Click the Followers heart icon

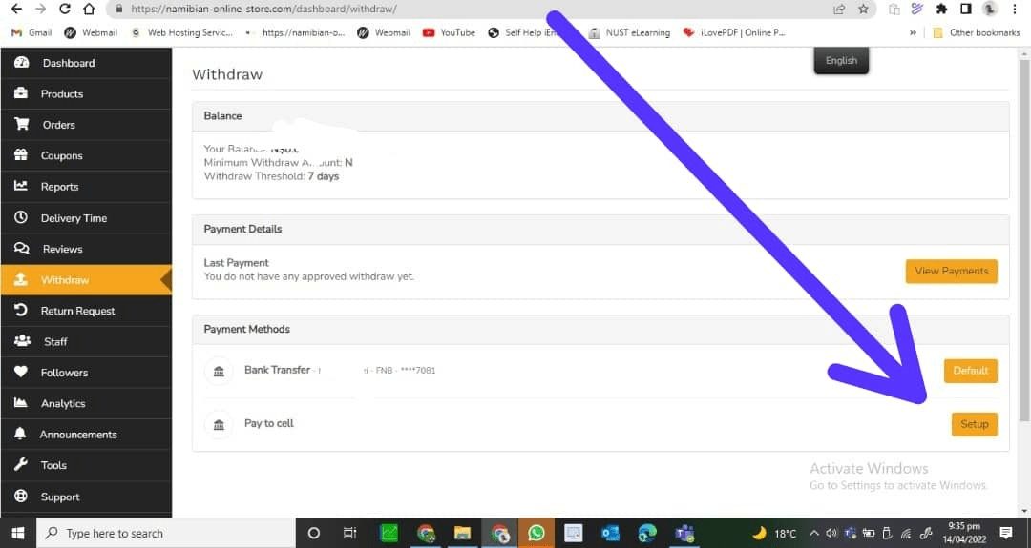(x=21, y=373)
